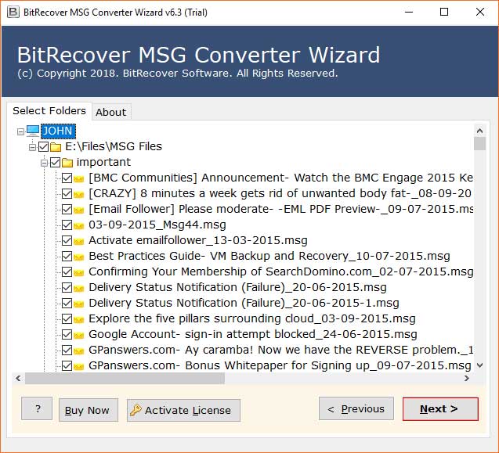Select 03-09-2015_Msg44.msg file name
Viewport: 499px width, 453px height.
[x=157, y=225]
